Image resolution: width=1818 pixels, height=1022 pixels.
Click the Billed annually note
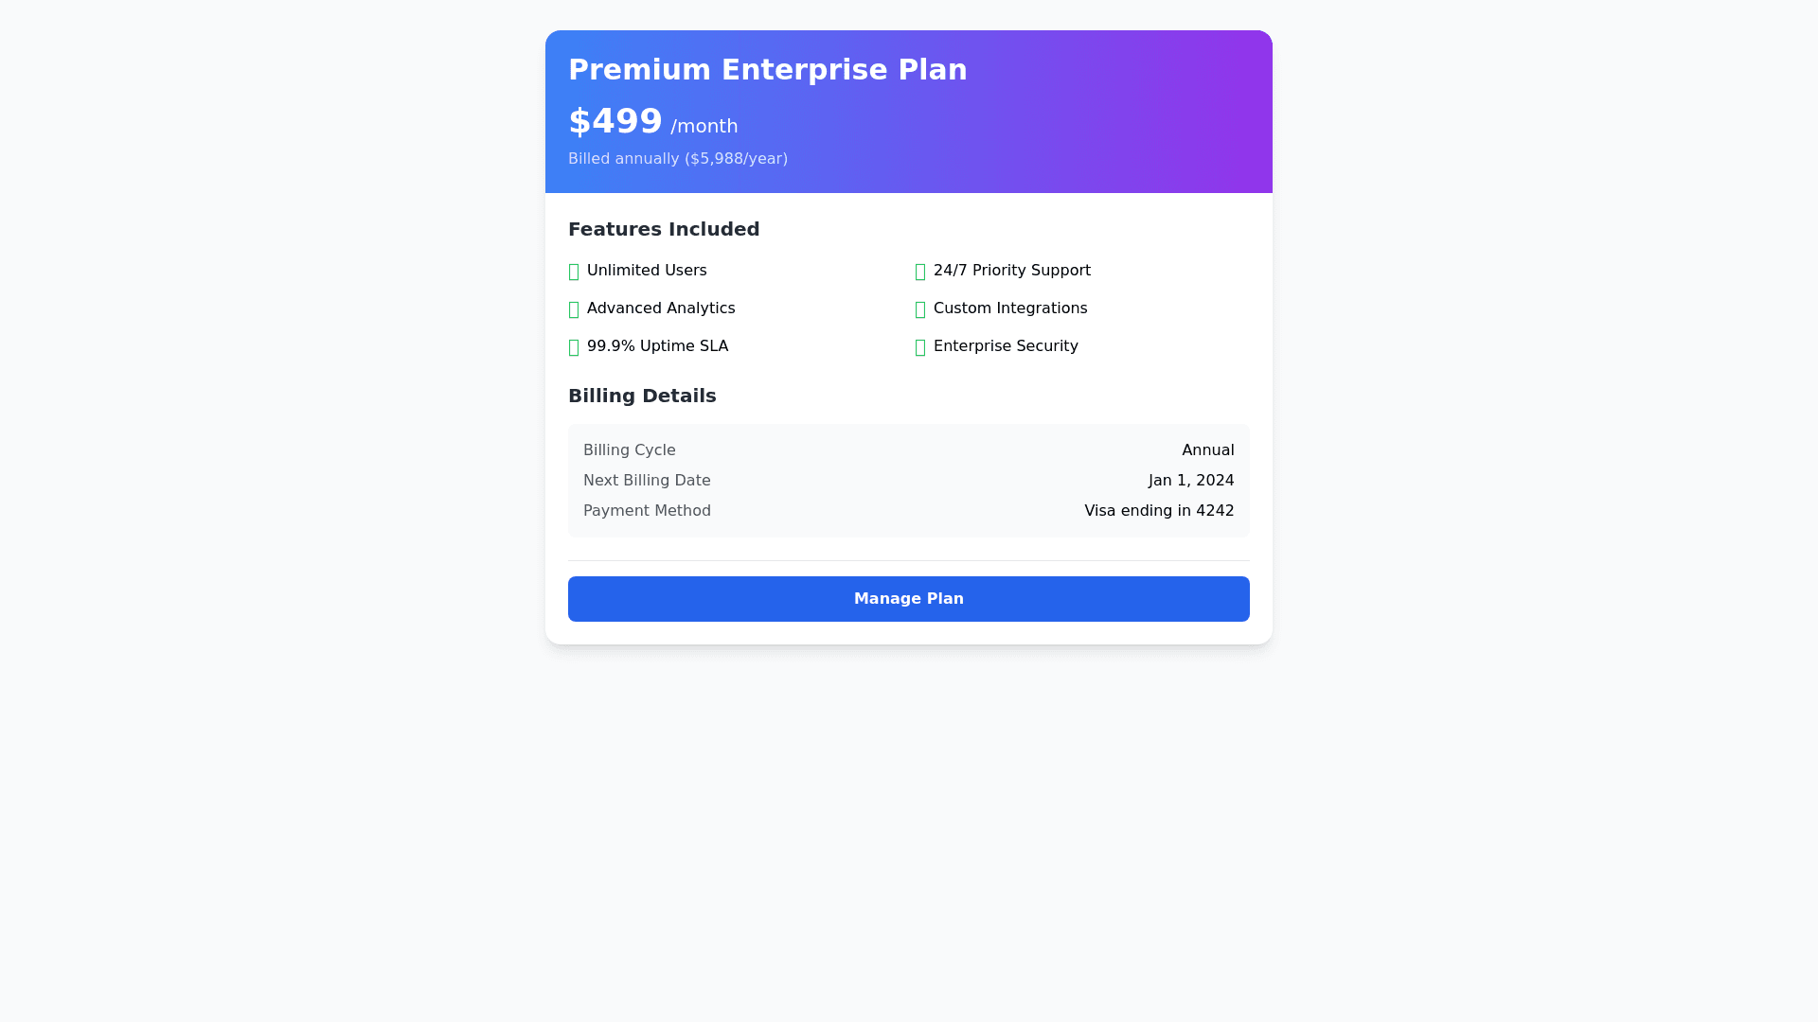coord(678,159)
